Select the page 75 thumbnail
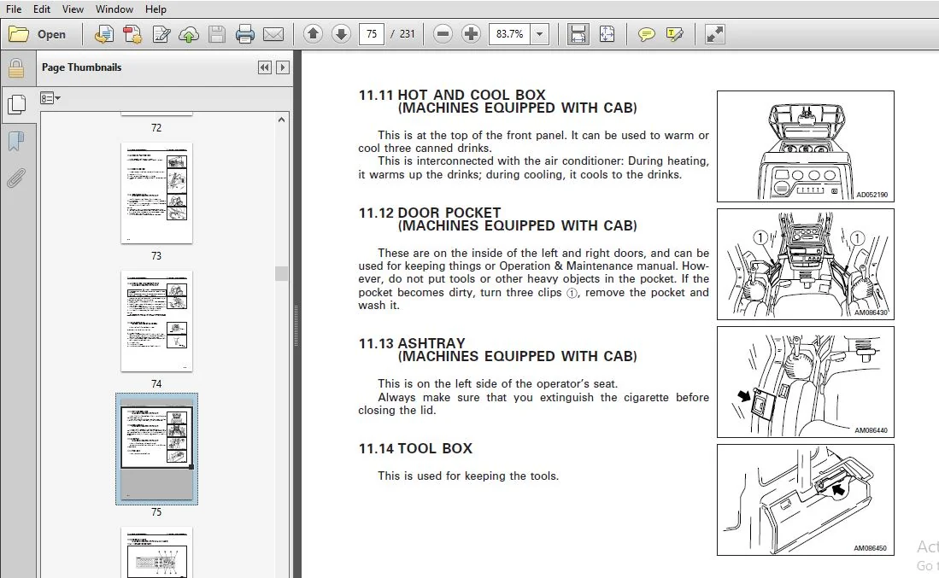The width and height of the screenshot is (939, 578). [x=156, y=449]
